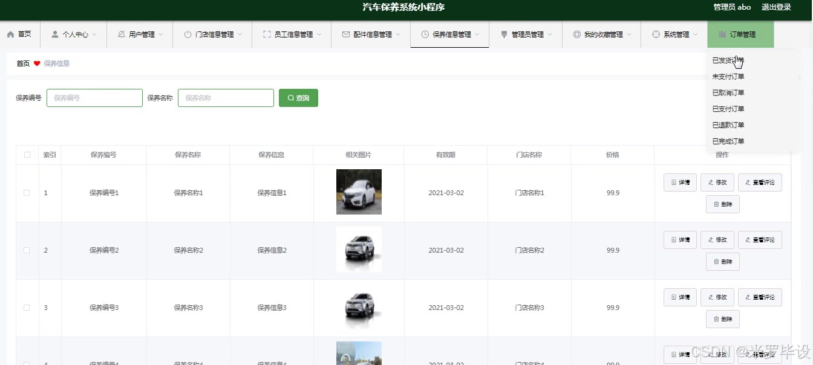
Task: Click the compass icon beside 系统管理
Action: [x=656, y=35]
